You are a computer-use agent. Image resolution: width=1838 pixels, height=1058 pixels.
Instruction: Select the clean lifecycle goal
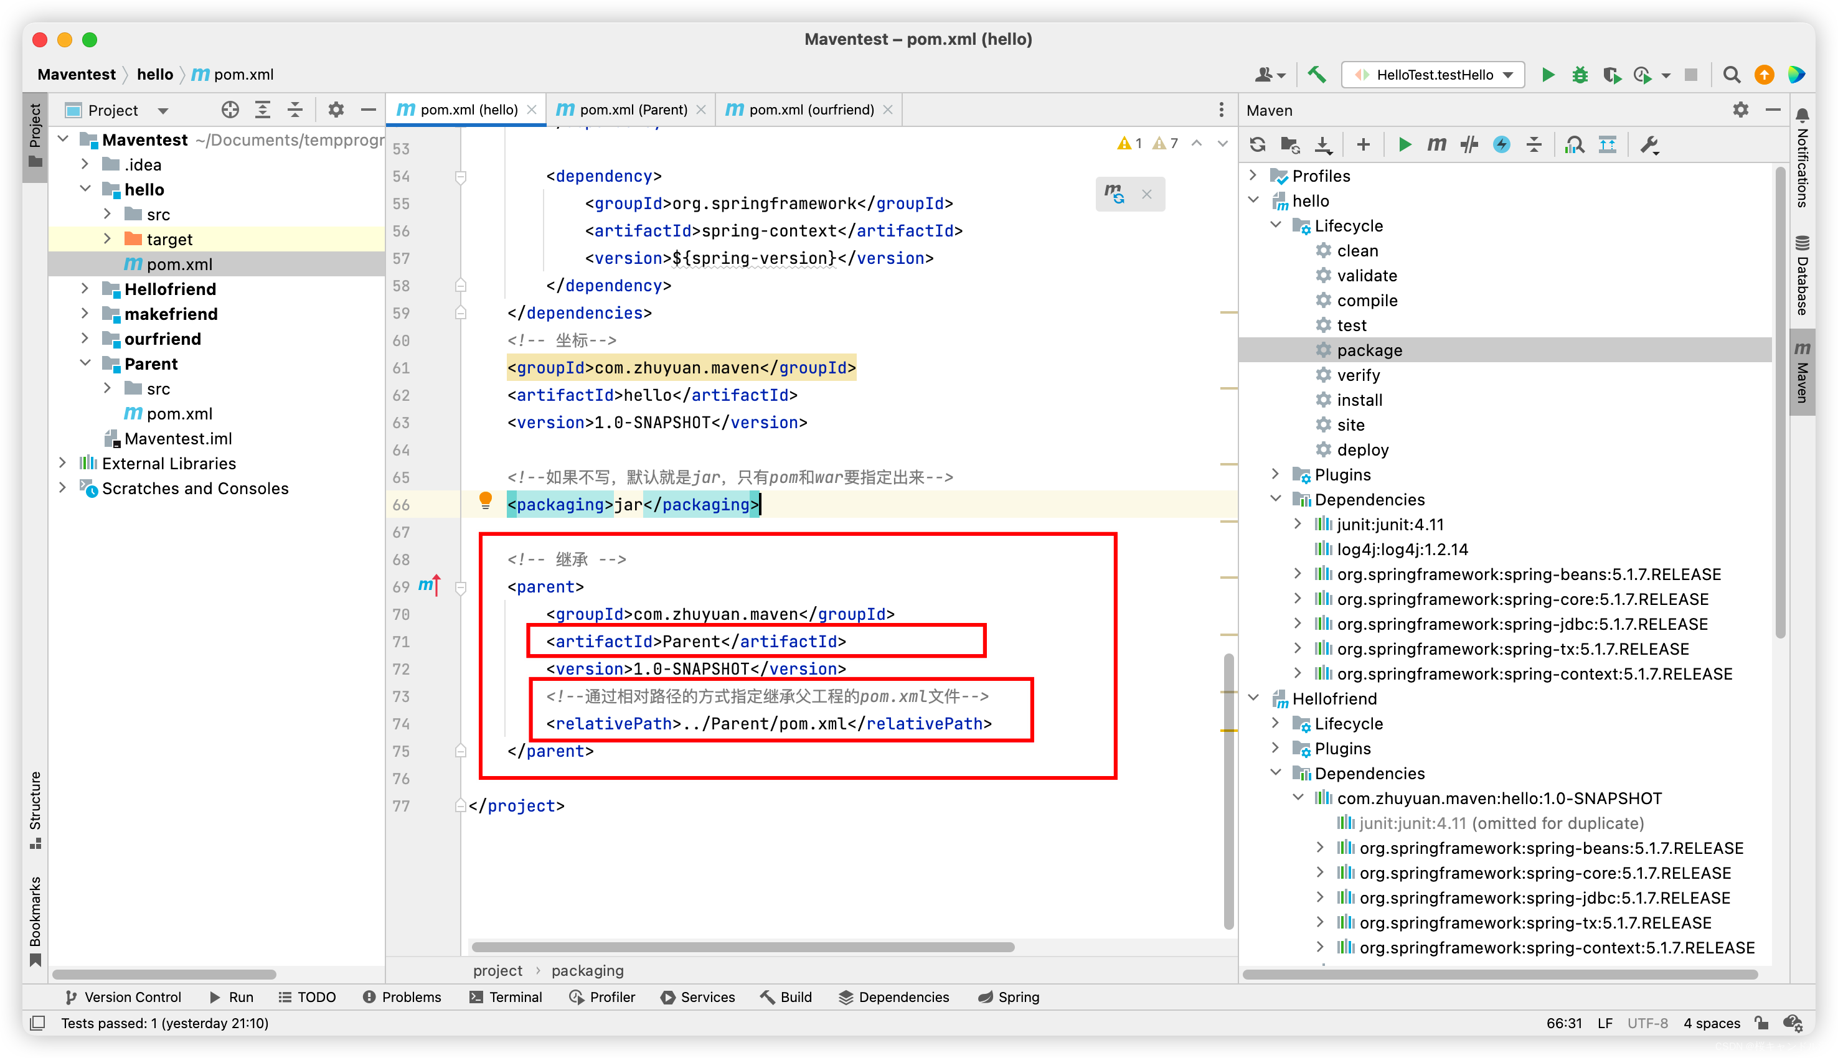(1356, 251)
